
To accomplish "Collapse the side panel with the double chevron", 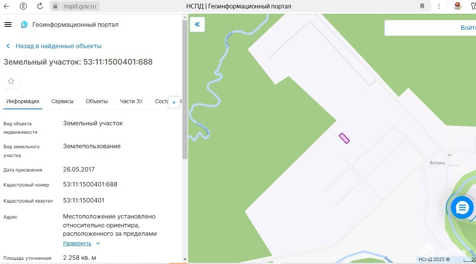I will (x=197, y=24).
